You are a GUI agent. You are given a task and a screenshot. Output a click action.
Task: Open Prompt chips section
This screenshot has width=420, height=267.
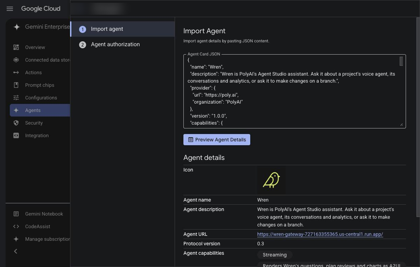40,85
